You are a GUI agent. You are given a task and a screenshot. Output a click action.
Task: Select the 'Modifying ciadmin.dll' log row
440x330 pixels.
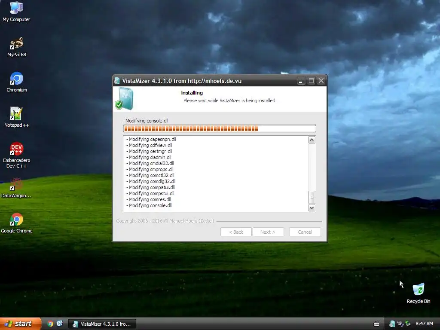point(149,157)
